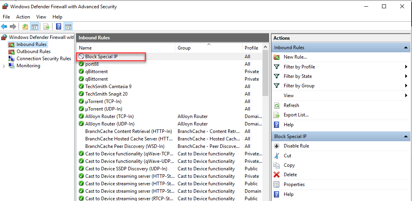The width and height of the screenshot is (412, 201).
Task: Select Outbound Rules in the tree
Action: tap(33, 52)
